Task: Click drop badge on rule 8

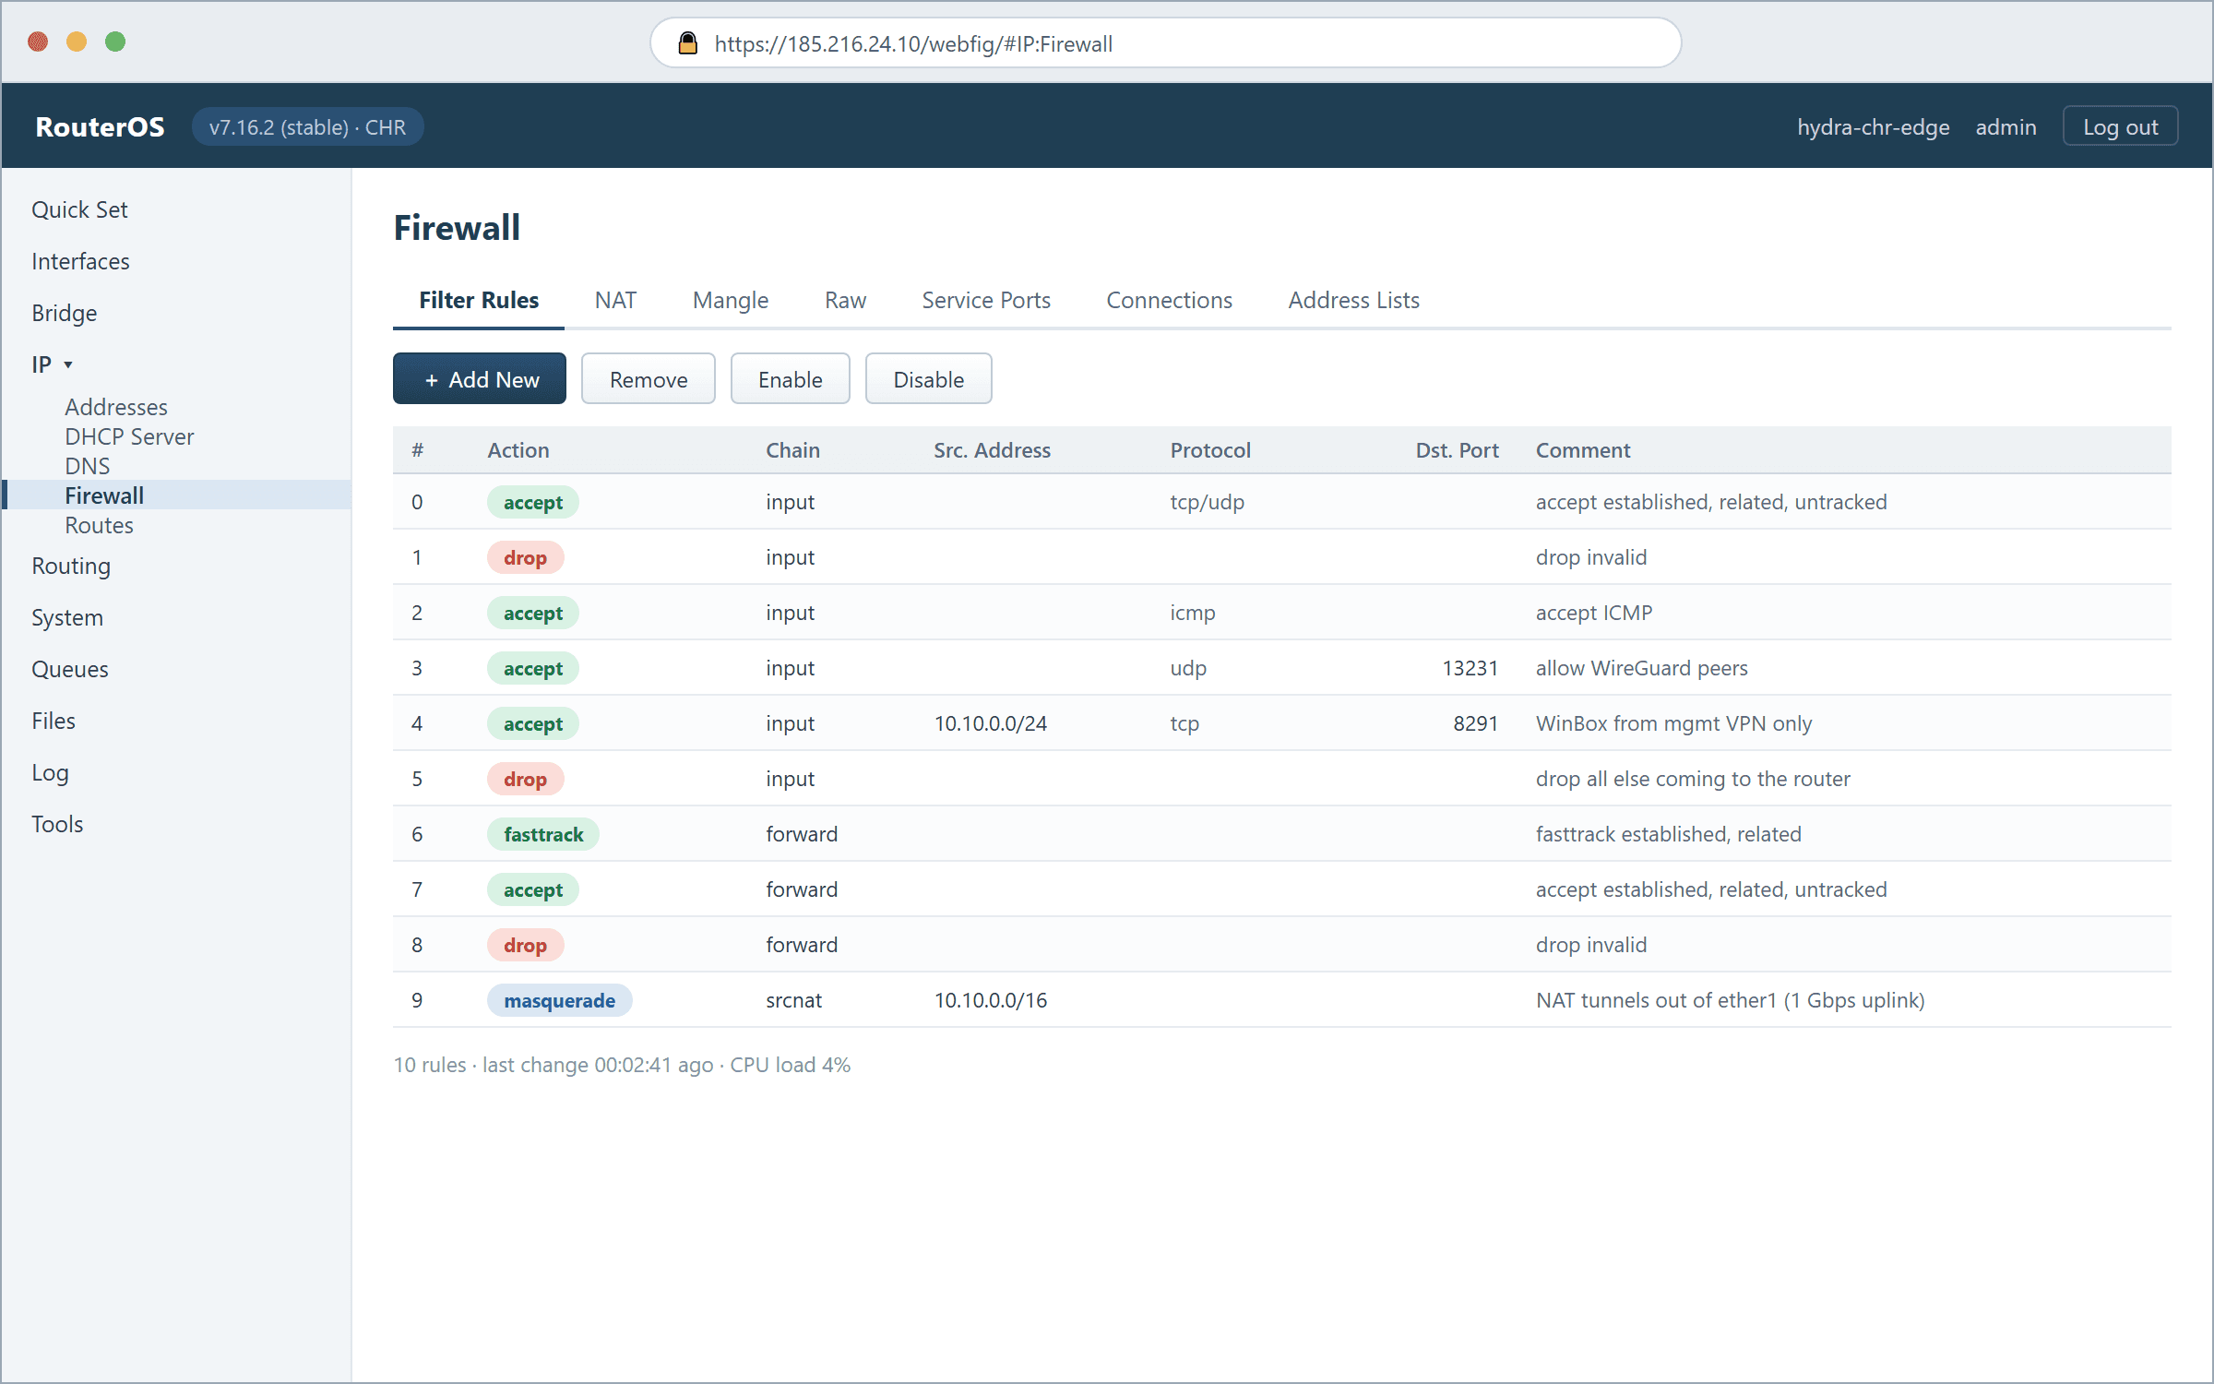Action: pyautogui.click(x=525, y=945)
